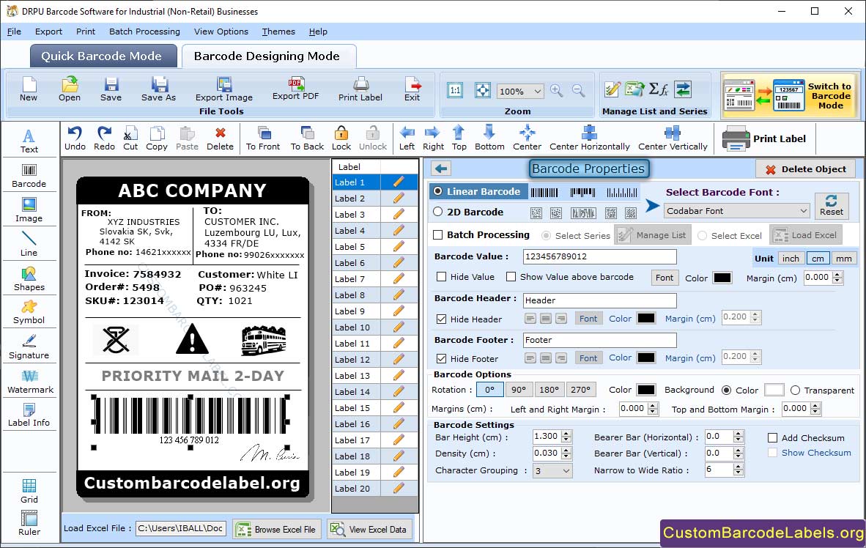Click View Excel Data button
866x548 pixels.
point(369,529)
